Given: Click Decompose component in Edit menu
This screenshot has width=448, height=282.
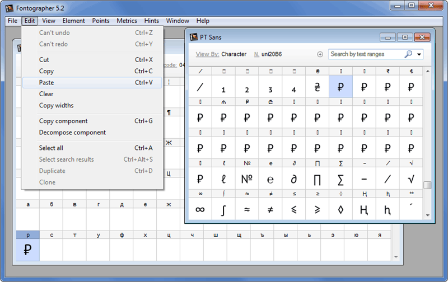Looking at the screenshot, I should 72,133.
